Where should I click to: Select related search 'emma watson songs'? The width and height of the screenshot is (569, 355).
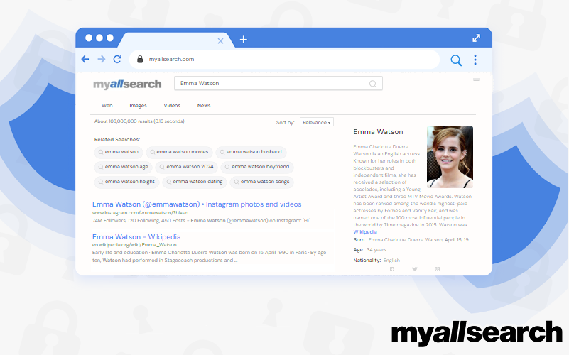tap(261, 182)
